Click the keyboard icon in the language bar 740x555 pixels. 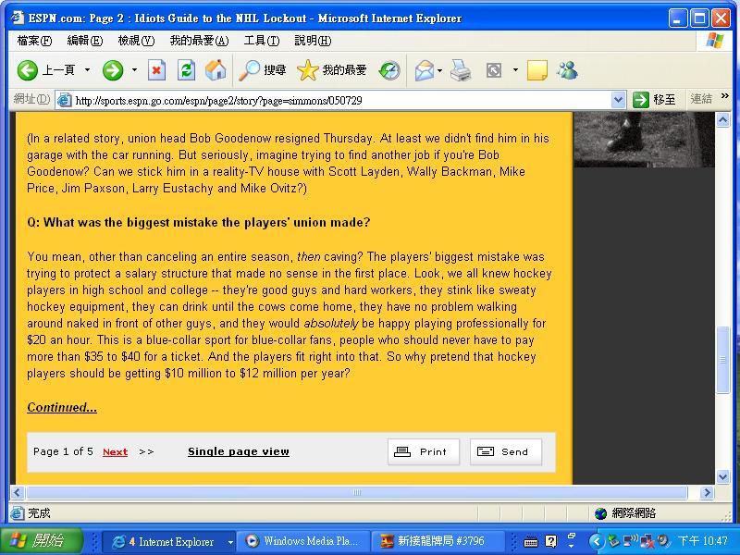pyautogui.click(x=531, y=542)
